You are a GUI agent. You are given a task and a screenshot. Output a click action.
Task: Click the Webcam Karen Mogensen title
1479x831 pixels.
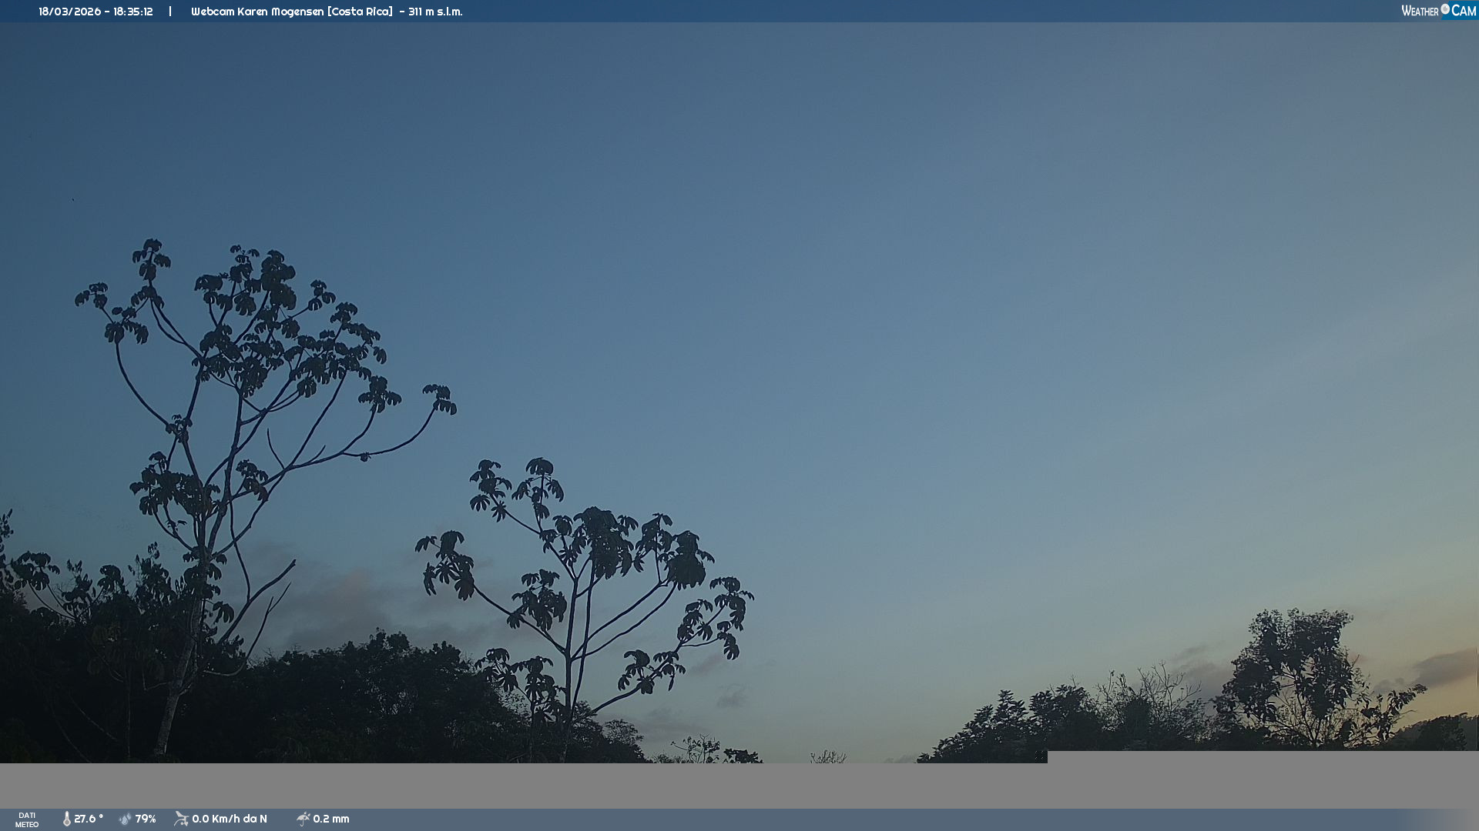click(x=257, y=12)
